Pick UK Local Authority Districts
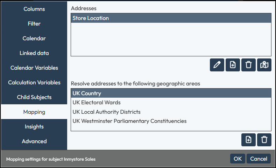 coord(171,112)
